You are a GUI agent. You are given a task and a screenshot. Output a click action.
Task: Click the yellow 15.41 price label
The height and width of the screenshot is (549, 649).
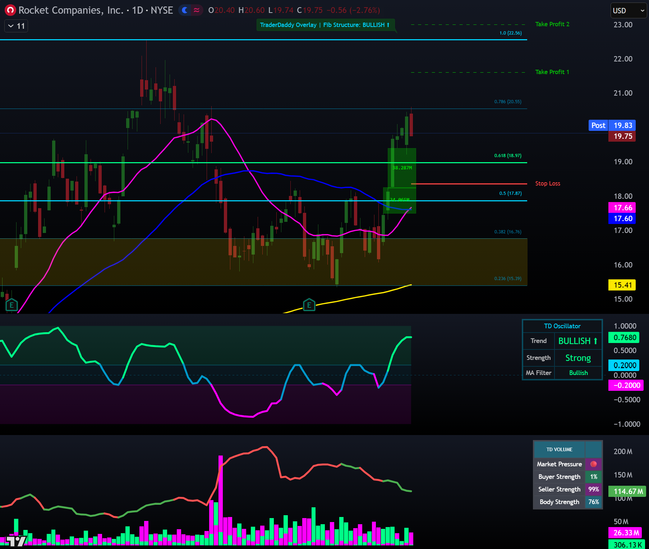(622, 285)
